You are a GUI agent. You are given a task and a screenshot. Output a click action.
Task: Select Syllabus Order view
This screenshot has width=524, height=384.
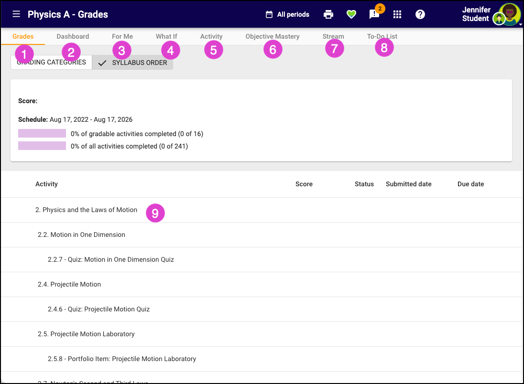(132, 63)
